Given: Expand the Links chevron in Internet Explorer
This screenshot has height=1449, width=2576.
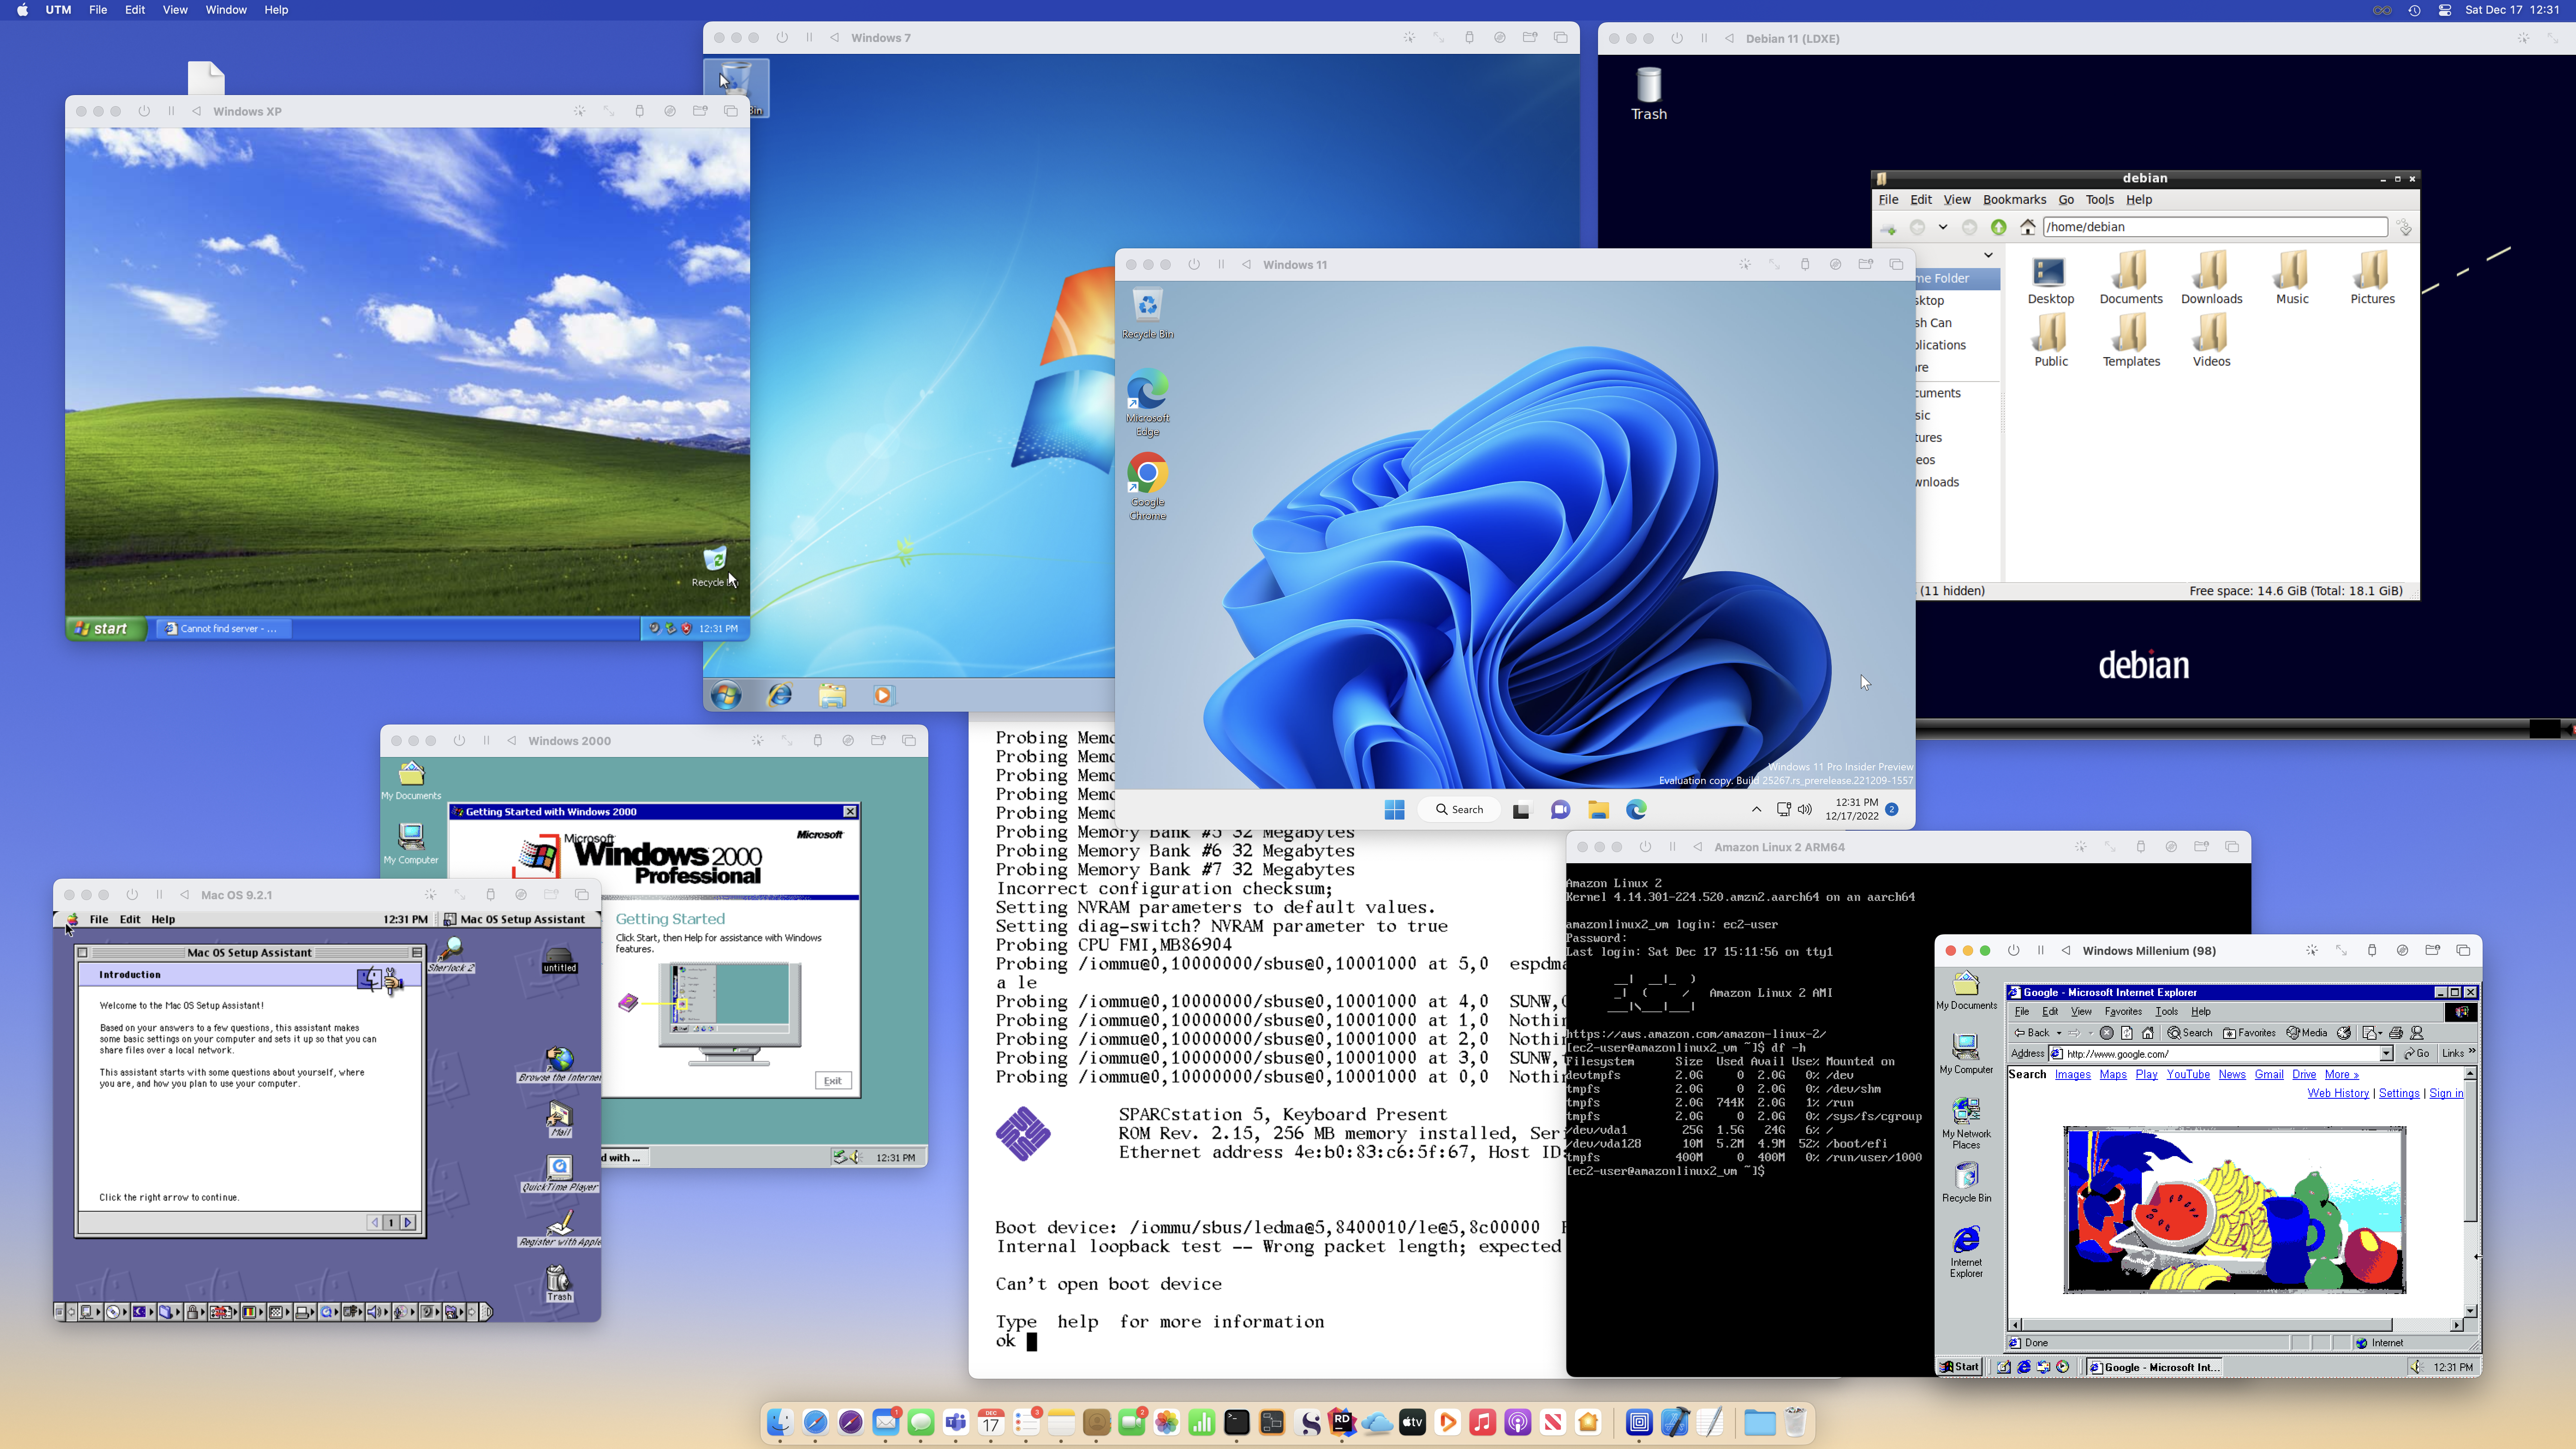Looking at the screenshot, I should (2473, 1051).
